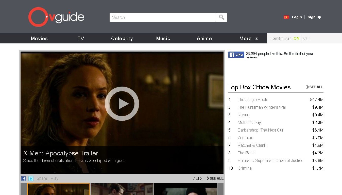Click the Vietnam flag language icon
Screen dimensions: 342x195
(x=286, y=17)
